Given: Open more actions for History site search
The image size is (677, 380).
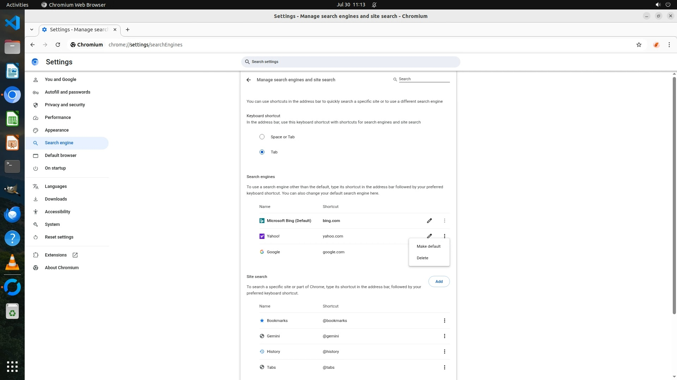Looking at the screenshot, I should 444,351.
